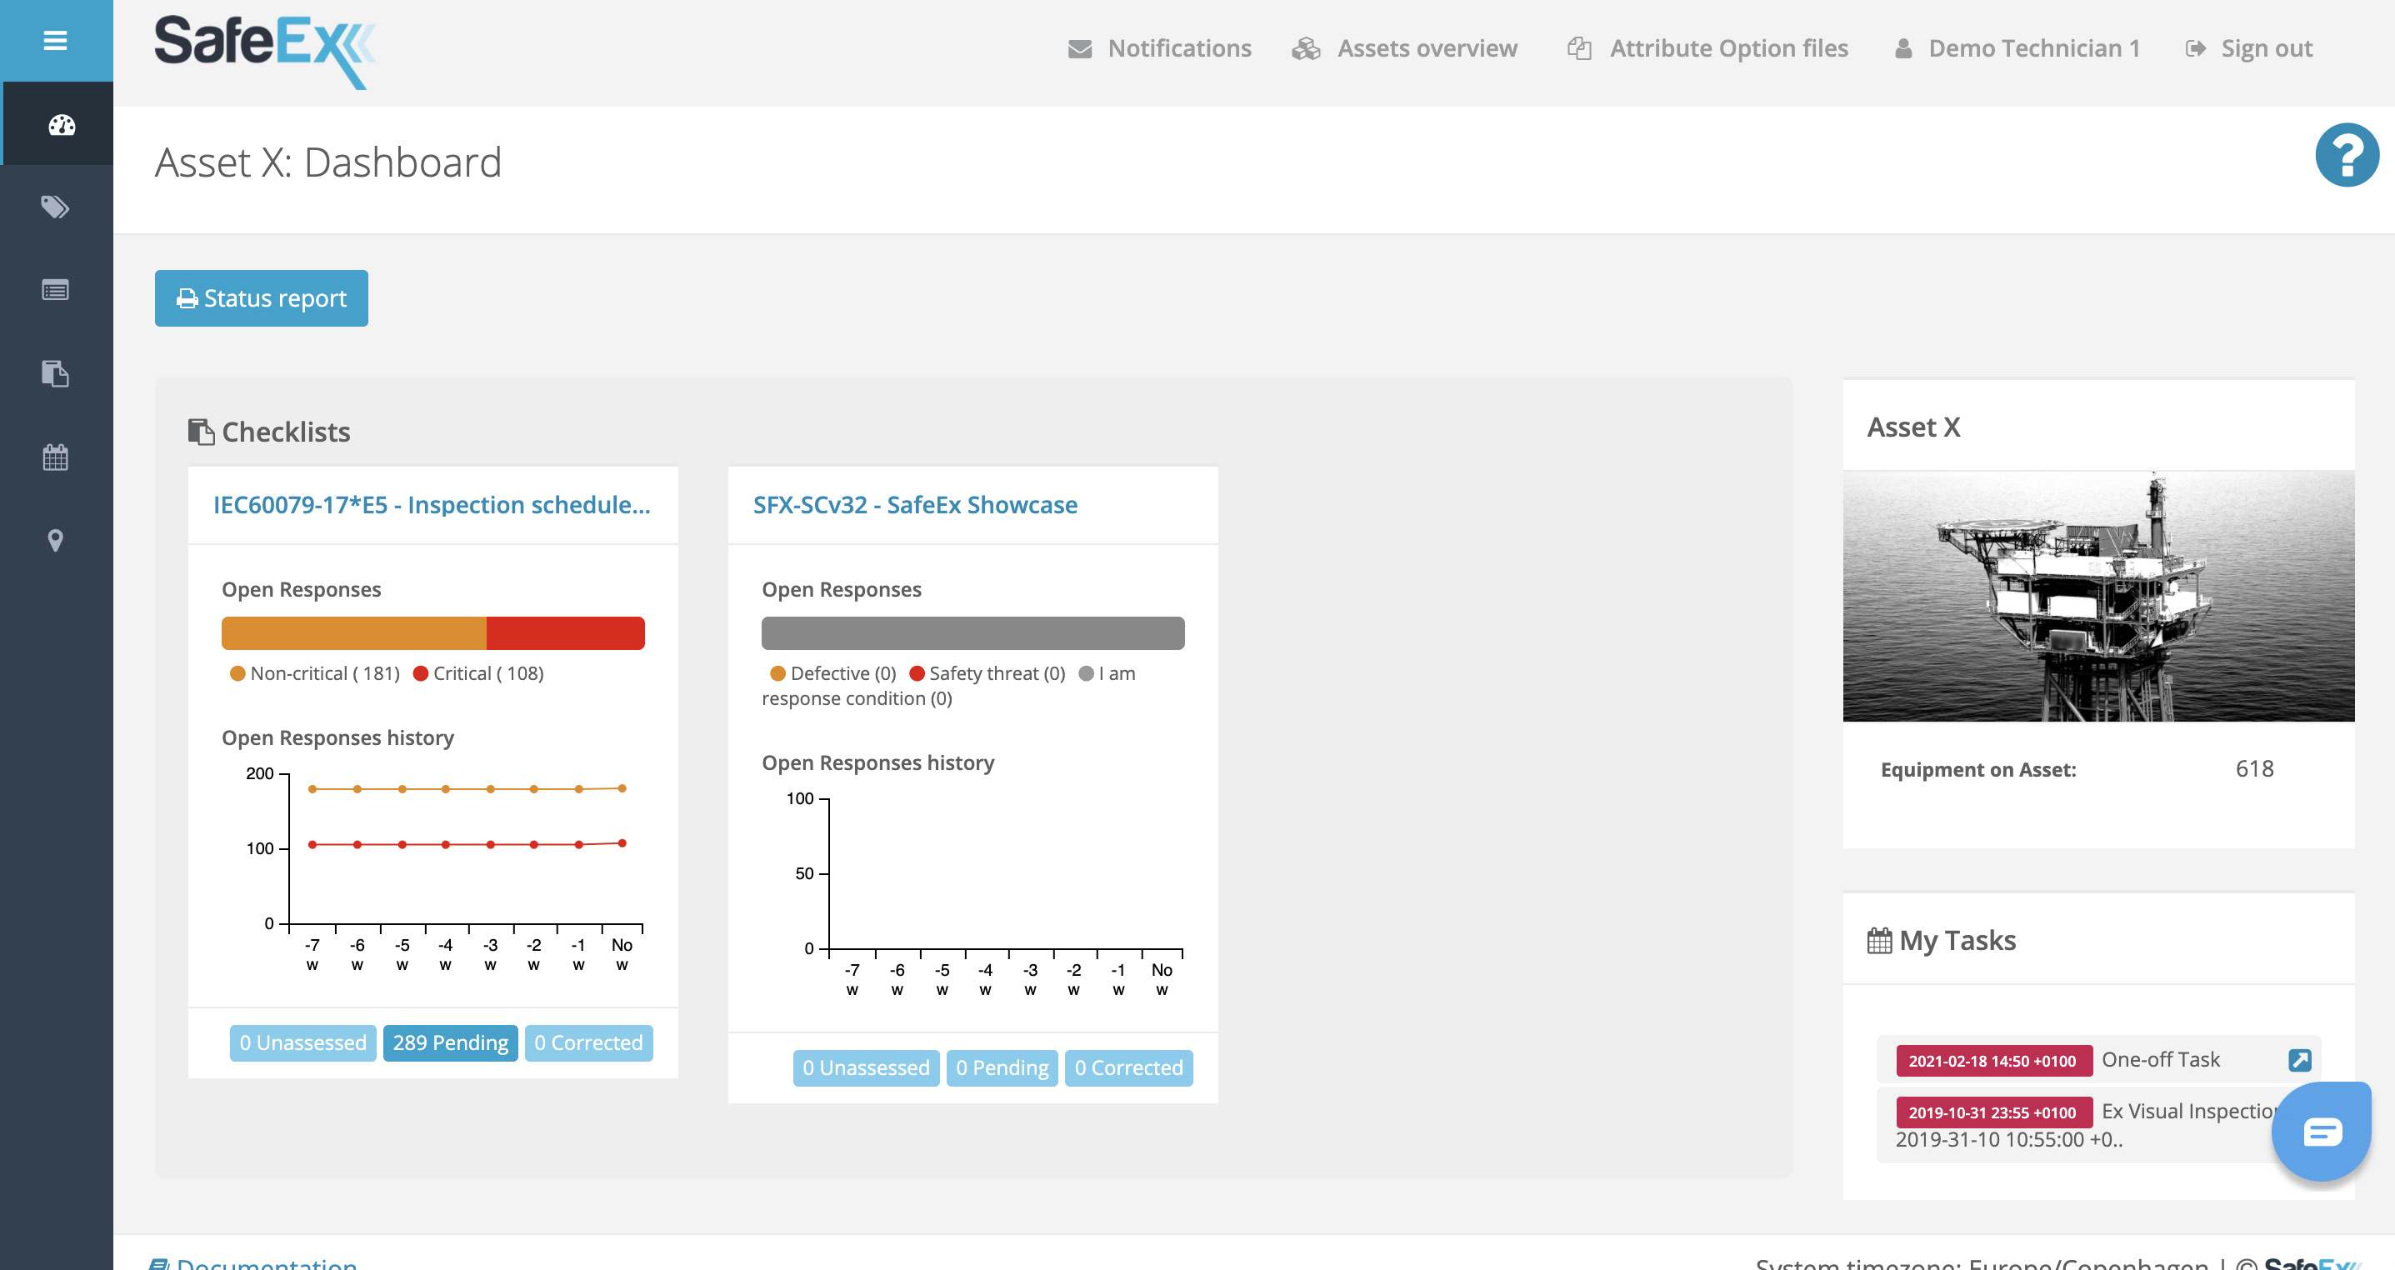
Task: Open the dashboard gauge sidebar icon
Action: click(x=62, y=124)
